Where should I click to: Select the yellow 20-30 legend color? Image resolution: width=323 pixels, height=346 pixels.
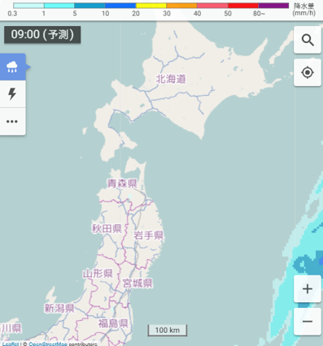(x=151, y=6)
